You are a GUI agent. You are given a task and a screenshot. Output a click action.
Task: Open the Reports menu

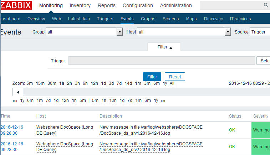[x=107, y=5]
